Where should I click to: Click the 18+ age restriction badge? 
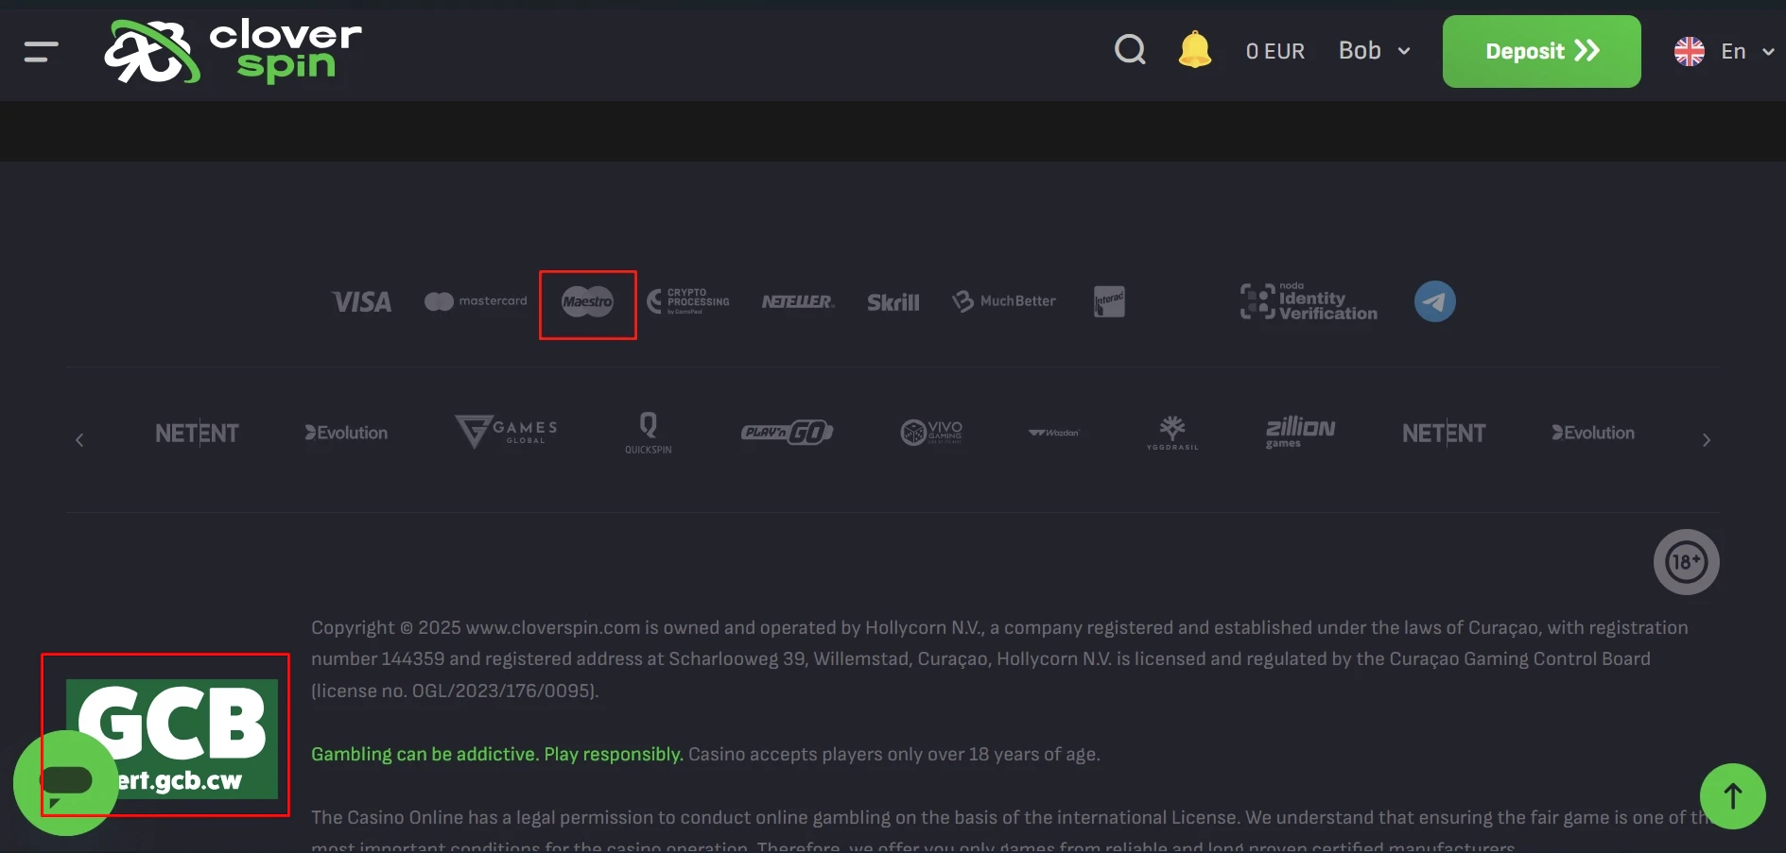(x=1686, y=562)
